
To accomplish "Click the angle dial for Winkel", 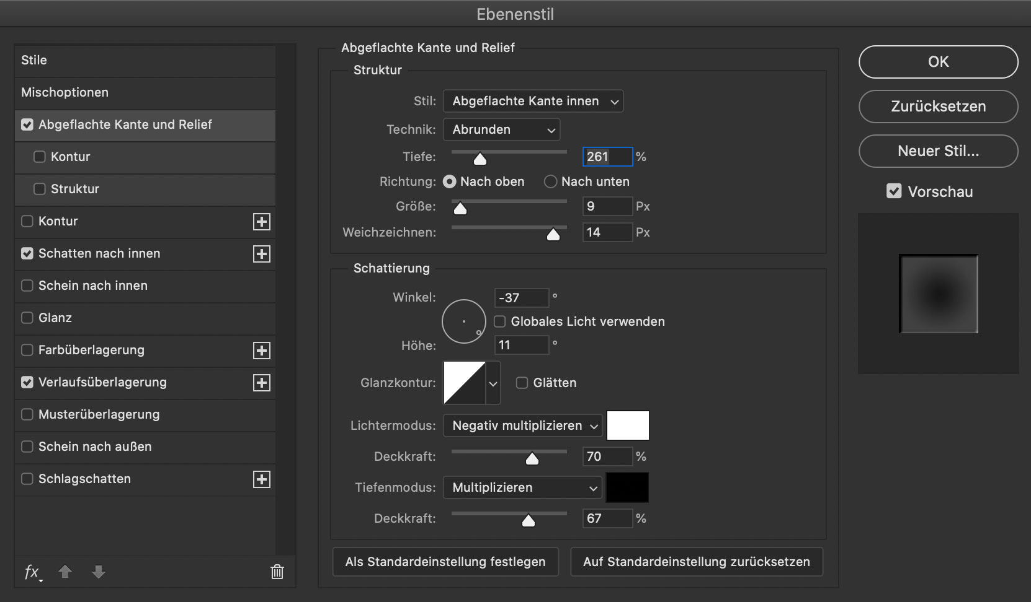I will pyautogui.click(x=464, y=321).
